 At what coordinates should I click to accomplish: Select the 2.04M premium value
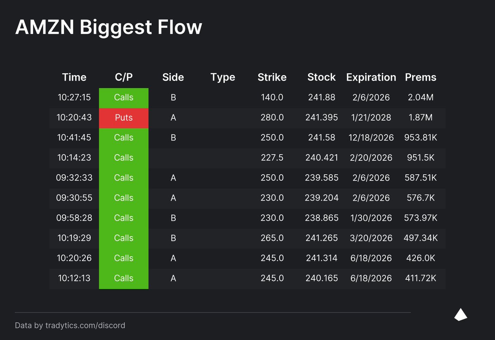pyautogui.click(x=421, y=98)
